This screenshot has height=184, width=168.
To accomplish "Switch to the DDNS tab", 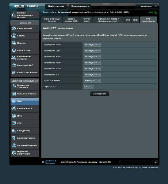I will pos(136,20).
